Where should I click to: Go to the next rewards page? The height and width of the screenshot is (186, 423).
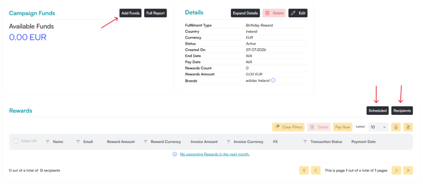pyautogui.click(x=396, y=171)
